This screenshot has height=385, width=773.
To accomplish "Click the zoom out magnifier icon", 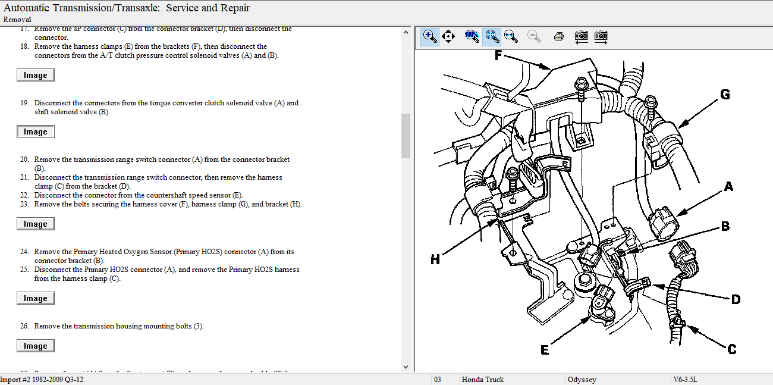I will pyautogui.click(x=534, y=36).
